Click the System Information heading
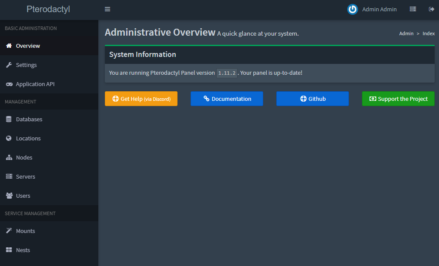This screenshot has height=266, width=439. coord(143,54)
